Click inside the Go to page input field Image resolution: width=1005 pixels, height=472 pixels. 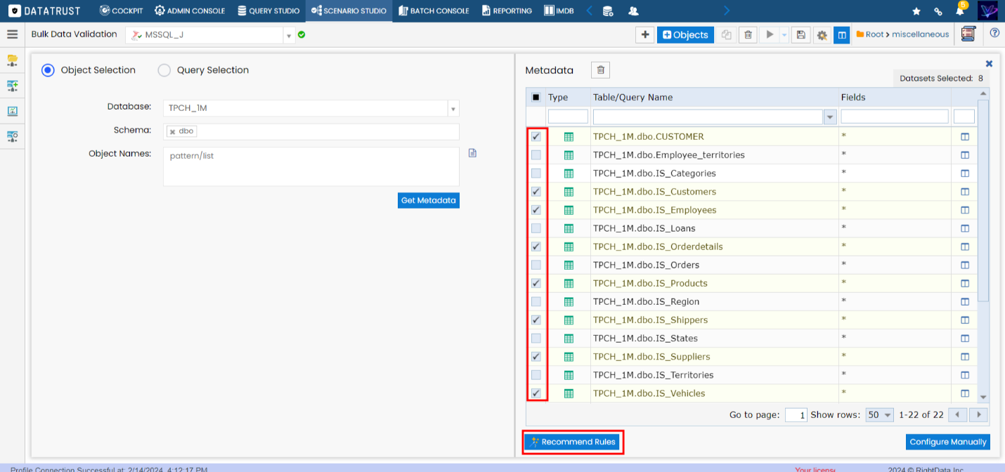point(796,414)
